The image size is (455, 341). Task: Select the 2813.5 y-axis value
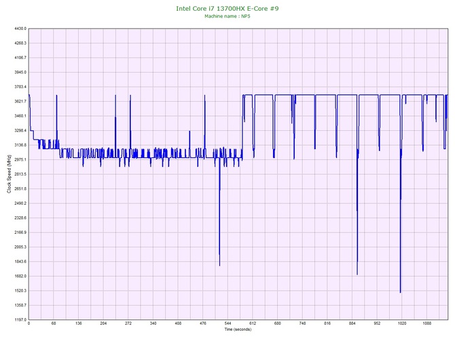[20, 174]
